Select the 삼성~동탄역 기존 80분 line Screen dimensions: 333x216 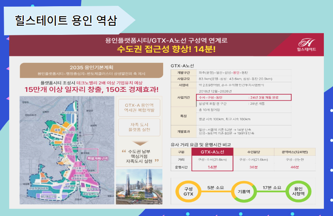click(x=226, y=133)
